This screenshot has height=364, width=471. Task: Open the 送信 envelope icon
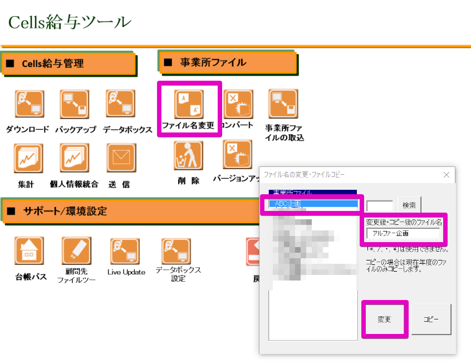[121, 158]
